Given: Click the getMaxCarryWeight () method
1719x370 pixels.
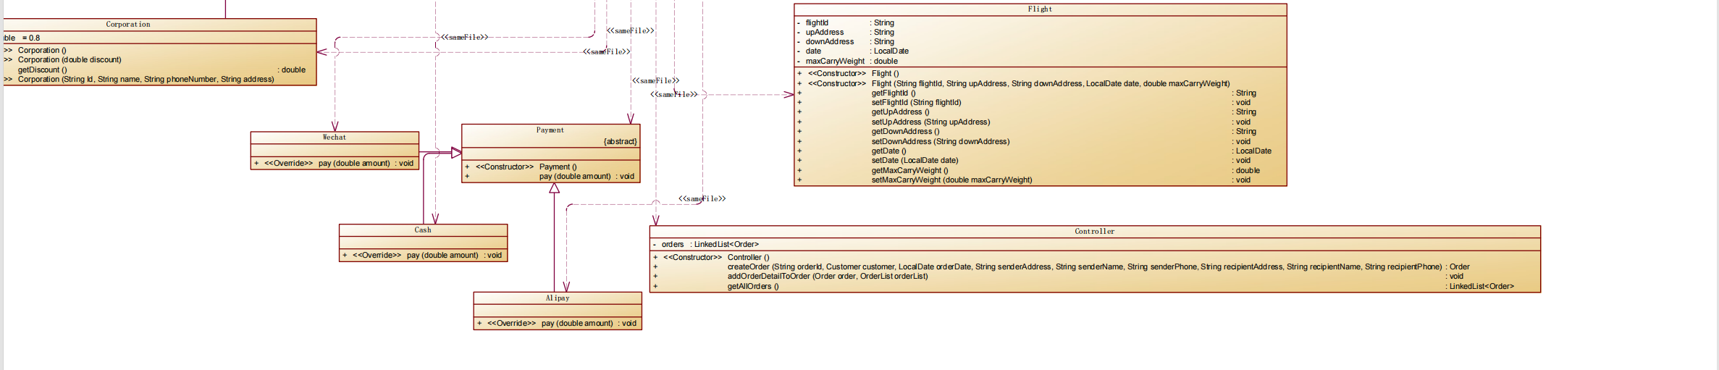Looking at the screenshot, I should [909, 171].
